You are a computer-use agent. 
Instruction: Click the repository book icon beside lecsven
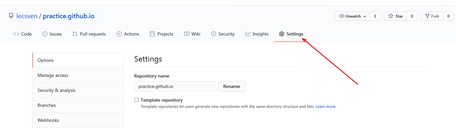click(x=11, y=16)
